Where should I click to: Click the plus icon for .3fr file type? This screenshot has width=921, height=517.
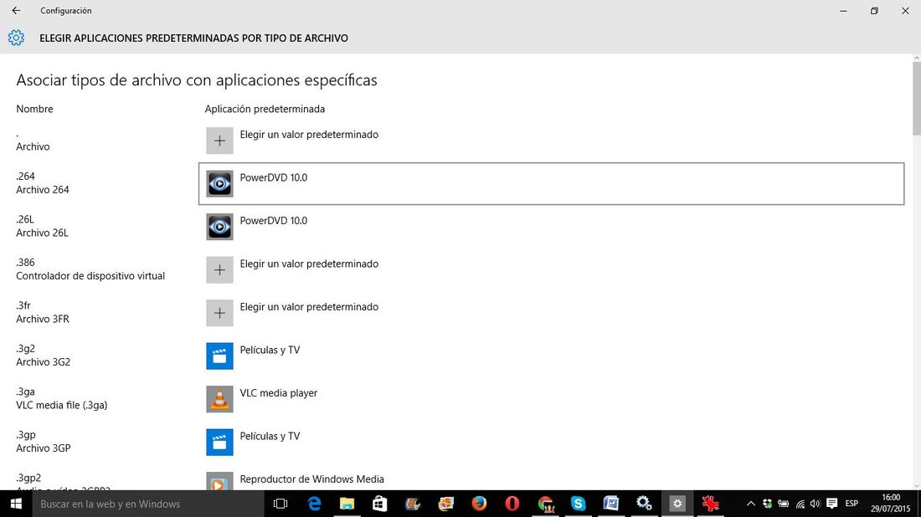coord(219,313)
